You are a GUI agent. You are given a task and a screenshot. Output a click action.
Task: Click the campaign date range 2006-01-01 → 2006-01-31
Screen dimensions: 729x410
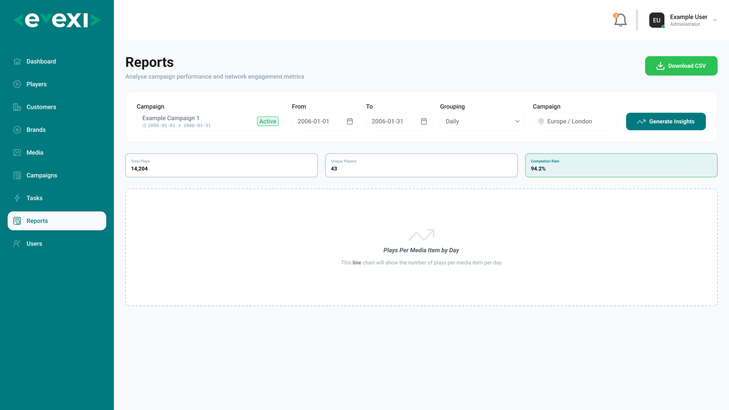pos(179,126)
